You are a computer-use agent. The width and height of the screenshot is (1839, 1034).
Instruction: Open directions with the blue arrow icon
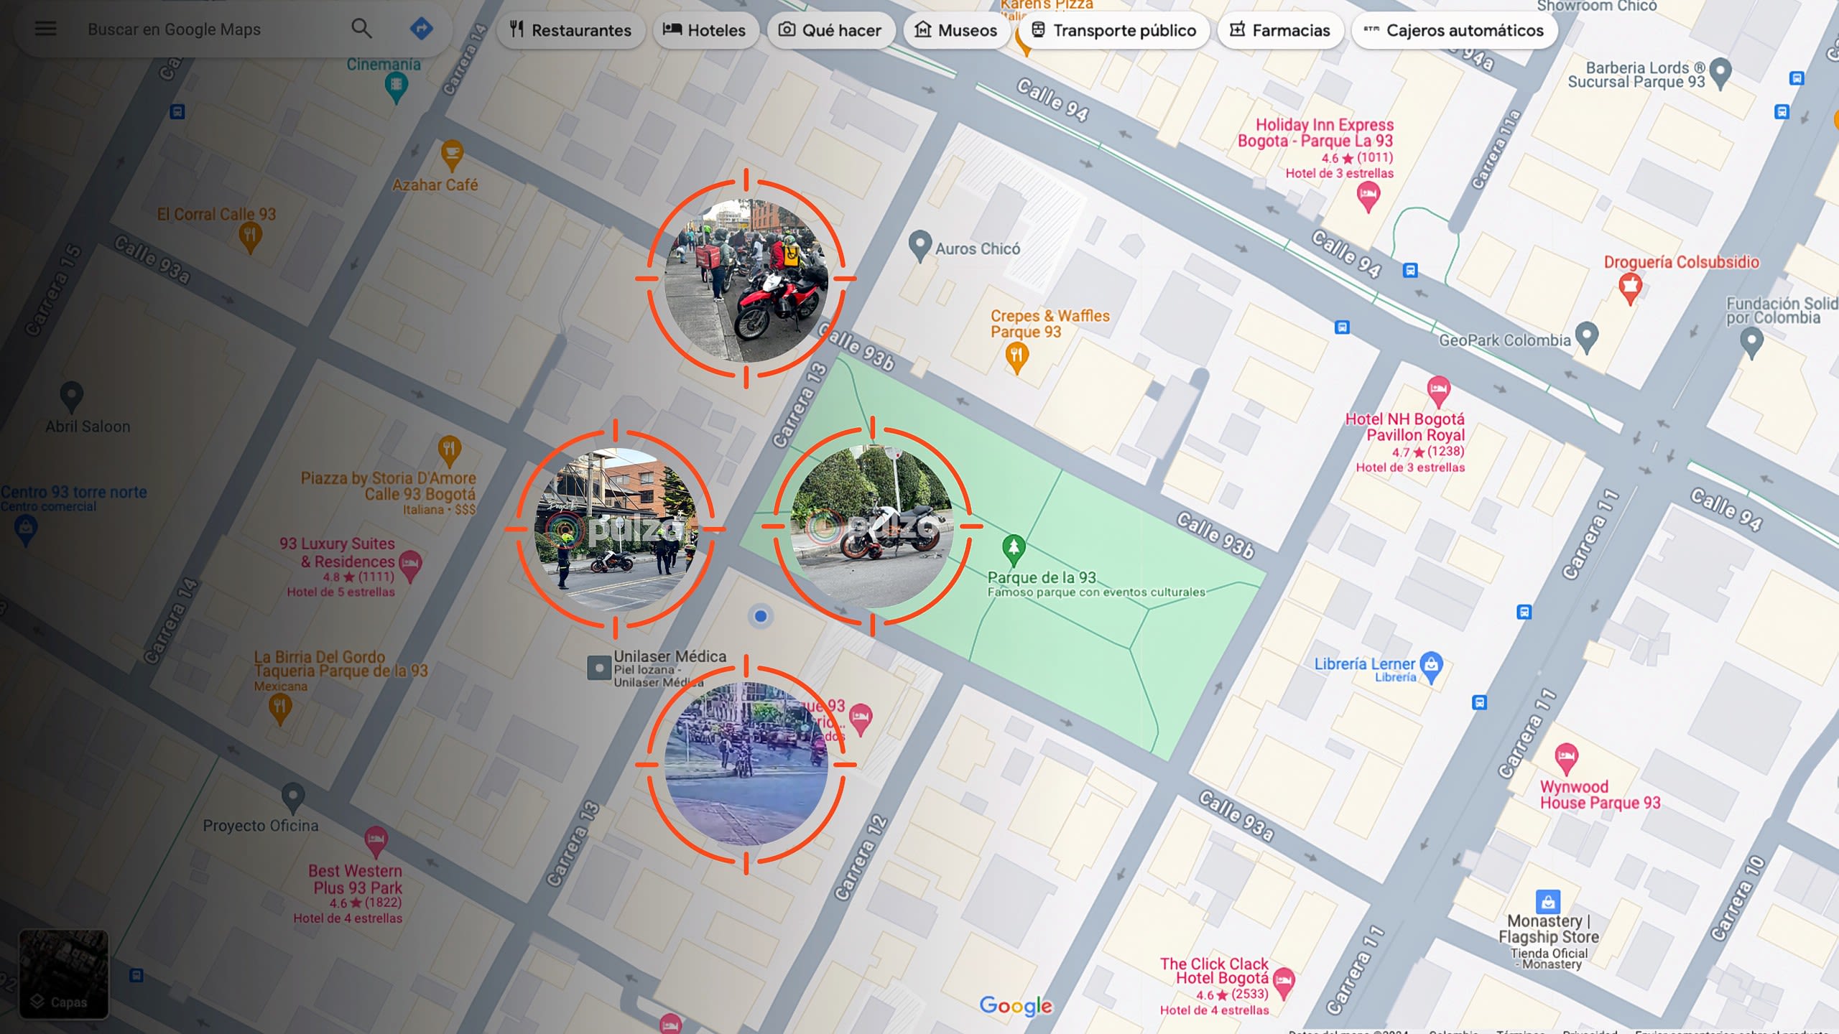tap(422, 29)
